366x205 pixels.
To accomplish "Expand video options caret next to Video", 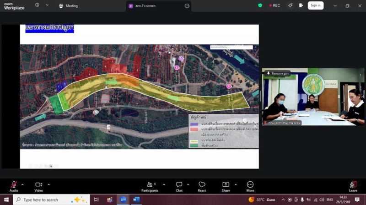I will click(x=48, y=184).
